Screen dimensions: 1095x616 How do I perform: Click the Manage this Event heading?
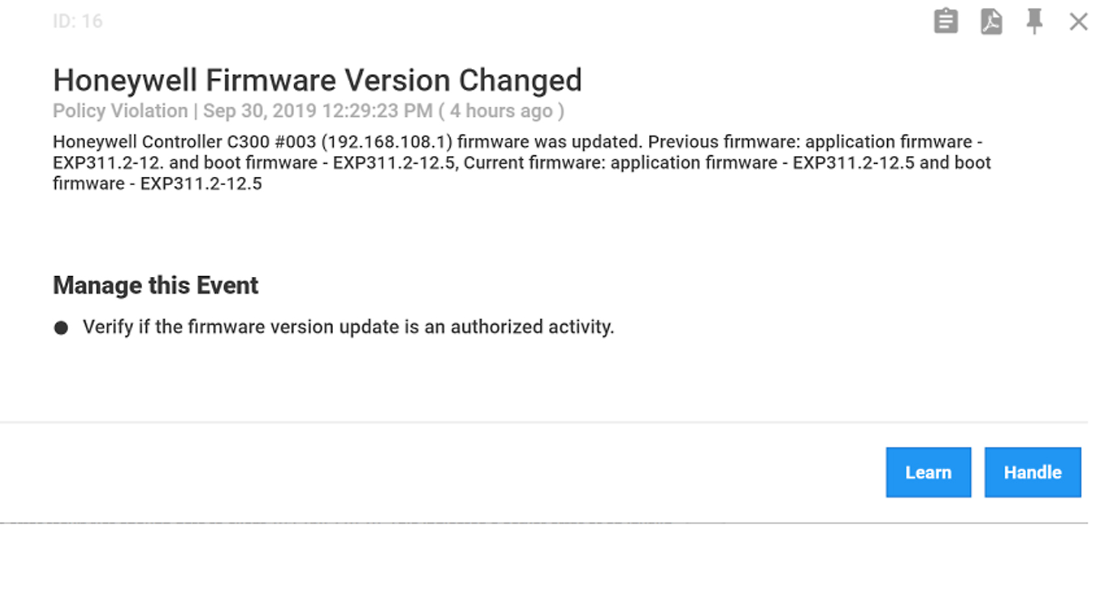(x=155, y=285)
